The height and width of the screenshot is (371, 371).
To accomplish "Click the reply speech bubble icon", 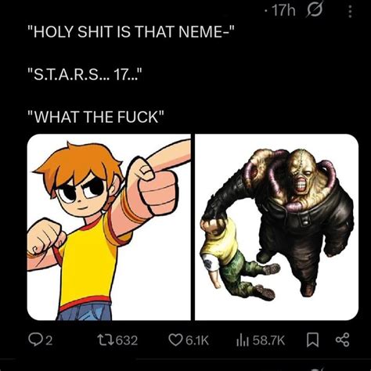I will 34,340.
